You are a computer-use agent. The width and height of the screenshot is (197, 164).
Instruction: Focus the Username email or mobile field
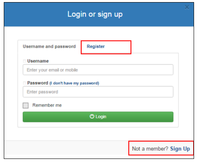click(x=98, y=70)
